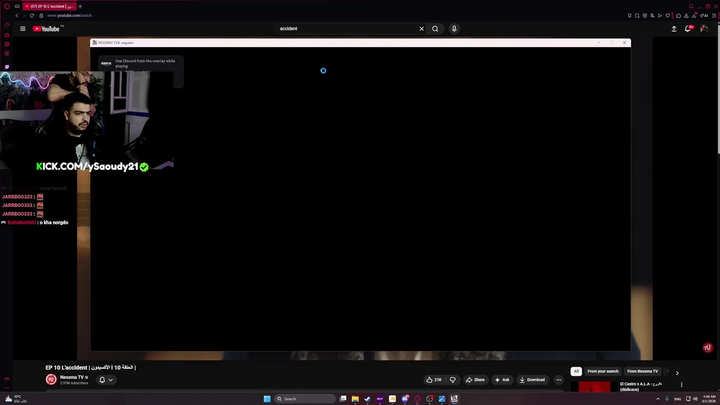Select the 'From your search' chip
The width and height of the screenshot is (720, 405).
point(603,371)
